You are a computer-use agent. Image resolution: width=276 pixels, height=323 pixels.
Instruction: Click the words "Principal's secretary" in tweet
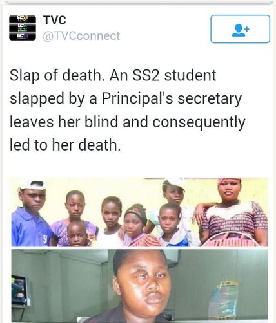point(172,99)
